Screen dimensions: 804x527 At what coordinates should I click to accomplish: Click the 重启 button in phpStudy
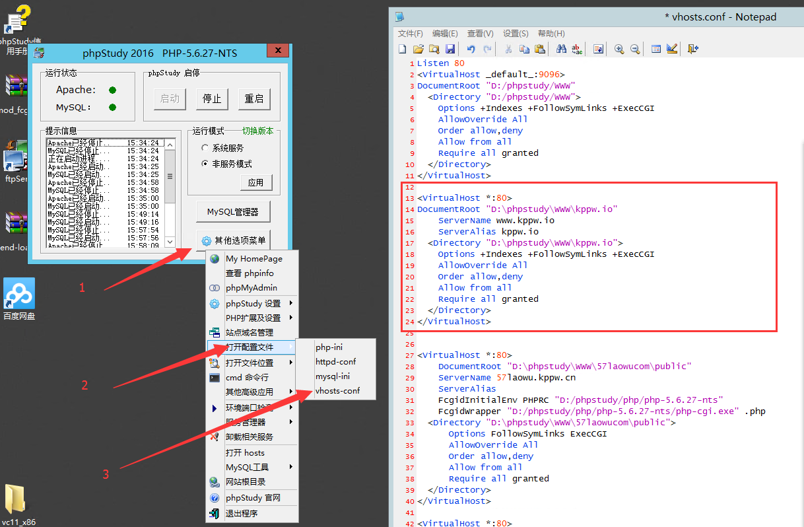(254, 98)
